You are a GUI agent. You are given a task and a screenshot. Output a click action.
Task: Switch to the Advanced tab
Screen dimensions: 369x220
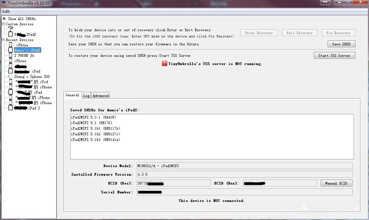point(101,96)
